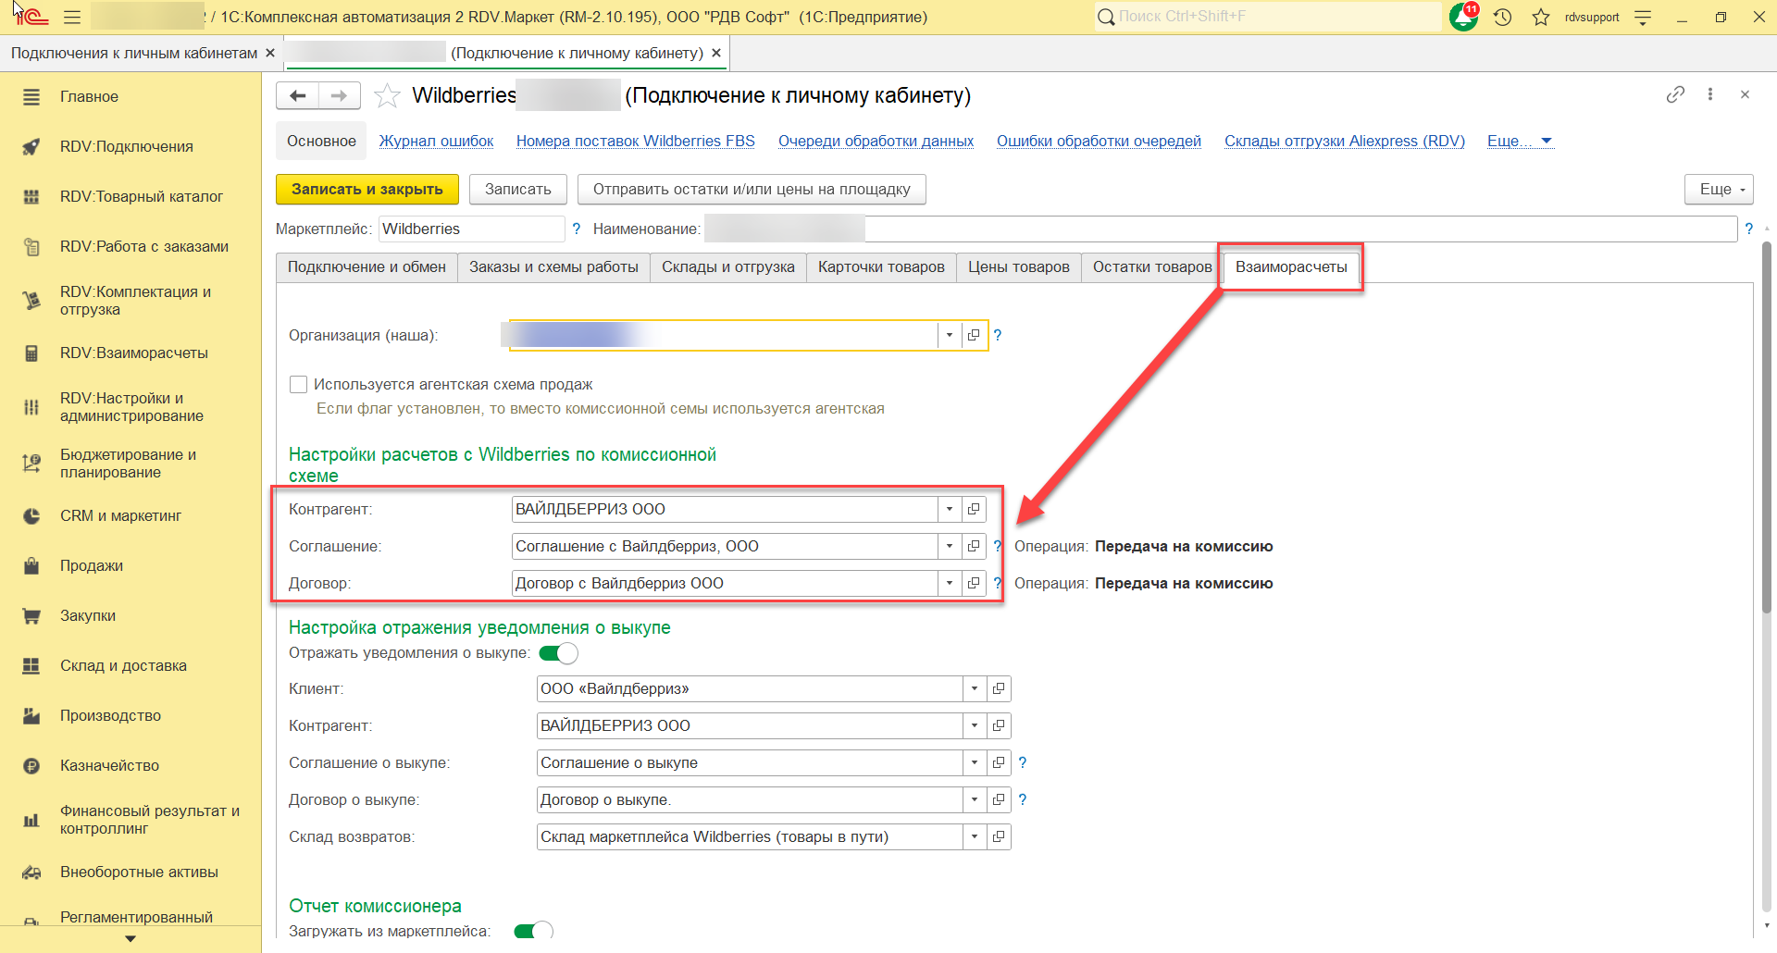
Task: Open the Журнал ошибок link
Action: 436,141
